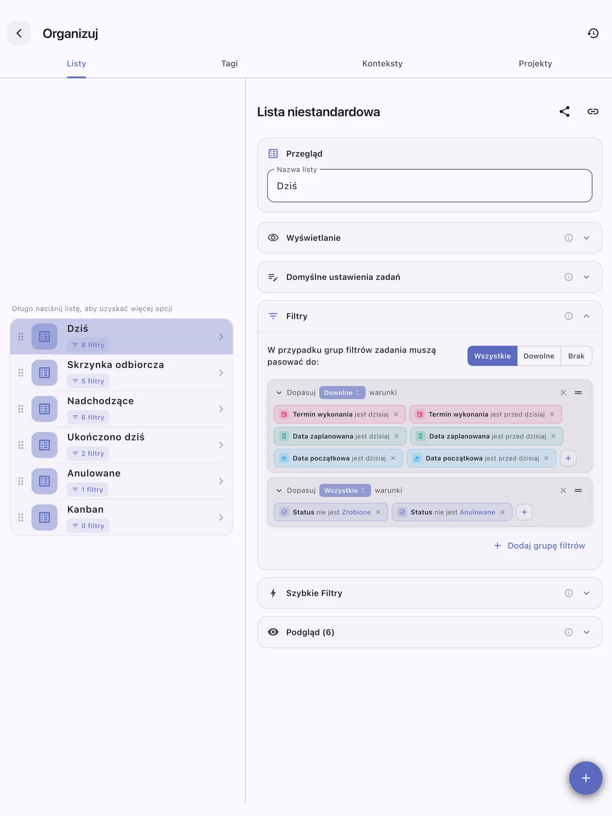The image size is (612, 816).
Task: Set filter group matching to Dowolne
Action: click(539, 356)
